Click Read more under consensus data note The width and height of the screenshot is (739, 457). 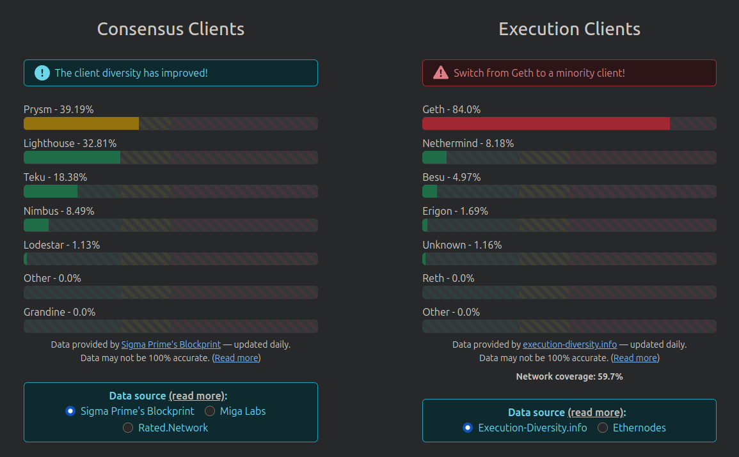pos(237,358)
